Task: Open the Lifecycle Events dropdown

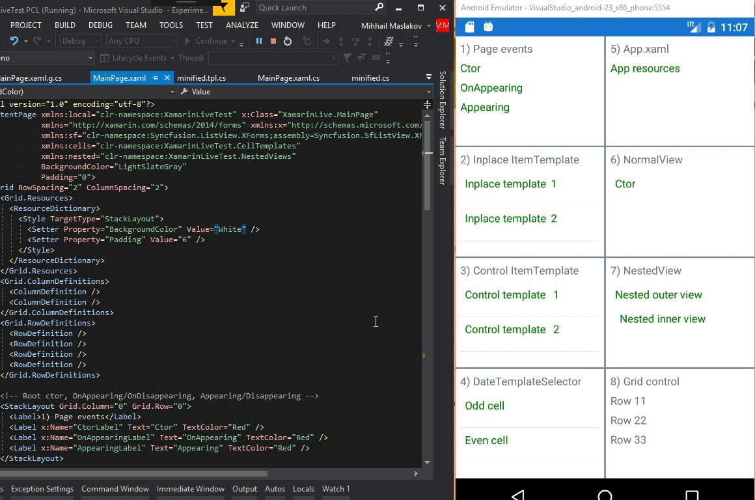Action: point(137,58)
